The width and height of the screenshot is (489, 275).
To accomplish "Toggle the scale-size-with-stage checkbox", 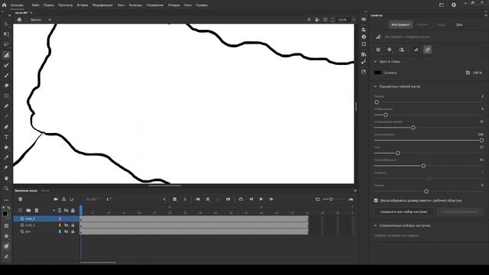I will pyautogui.click(x=376, y=200).
